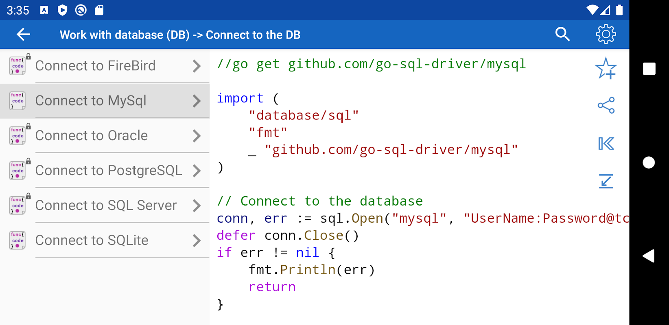The image size is (669, 325).
Task: Click the Connect to the database comment
Action: (320, 201)
